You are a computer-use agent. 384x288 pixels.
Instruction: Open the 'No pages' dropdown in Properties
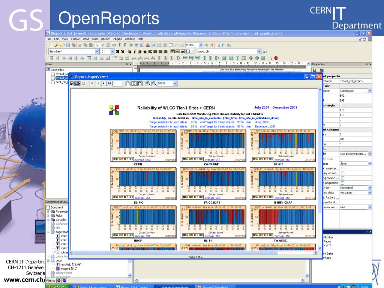pos(369,193)
